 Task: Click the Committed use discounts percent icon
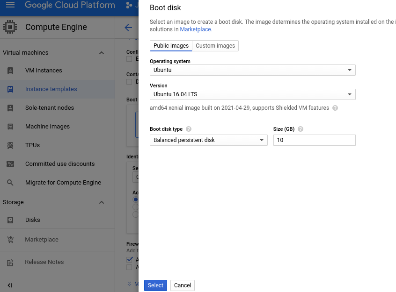10,164
